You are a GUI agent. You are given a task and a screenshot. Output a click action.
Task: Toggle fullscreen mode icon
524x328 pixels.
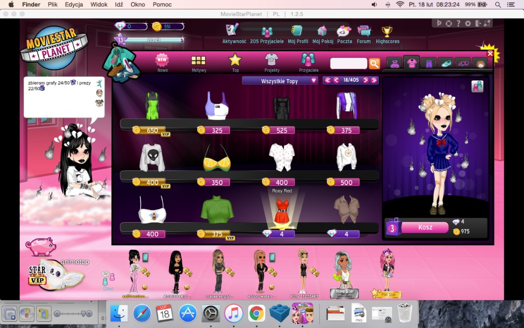487,23
